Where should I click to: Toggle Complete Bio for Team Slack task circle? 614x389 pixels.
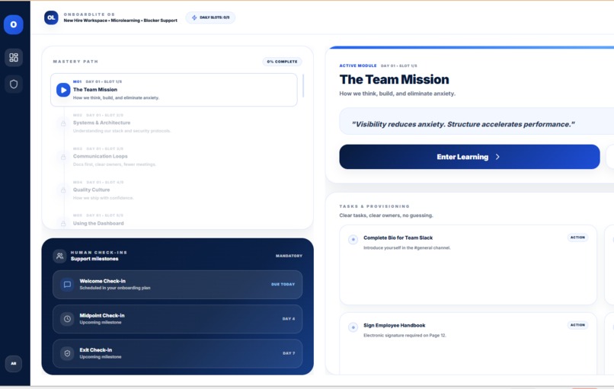click(353, 239)
